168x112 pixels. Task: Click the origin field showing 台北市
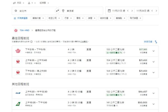pyautogui.click(x=34, y=11)
